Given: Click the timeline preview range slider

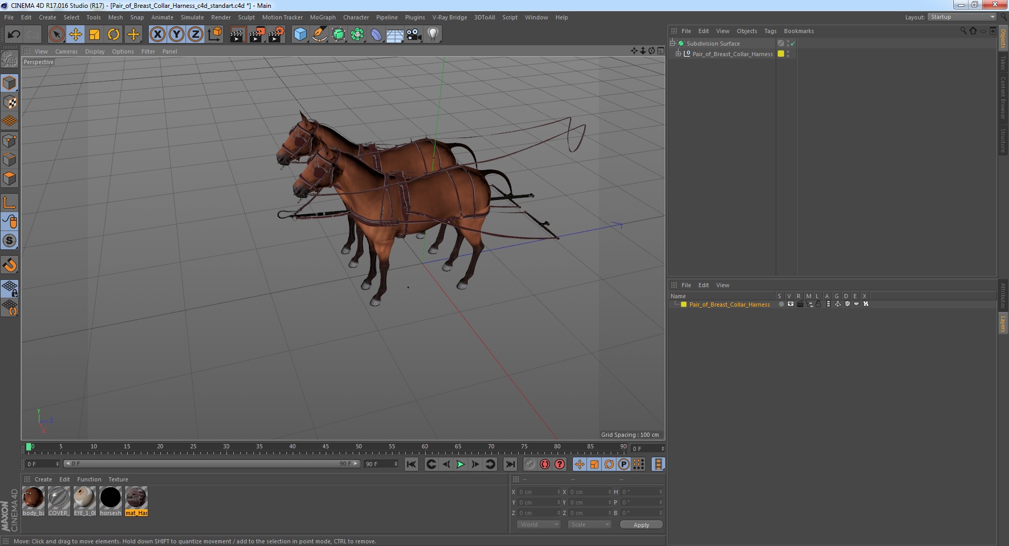Looking at the screenshot, I should coord(212,464).
